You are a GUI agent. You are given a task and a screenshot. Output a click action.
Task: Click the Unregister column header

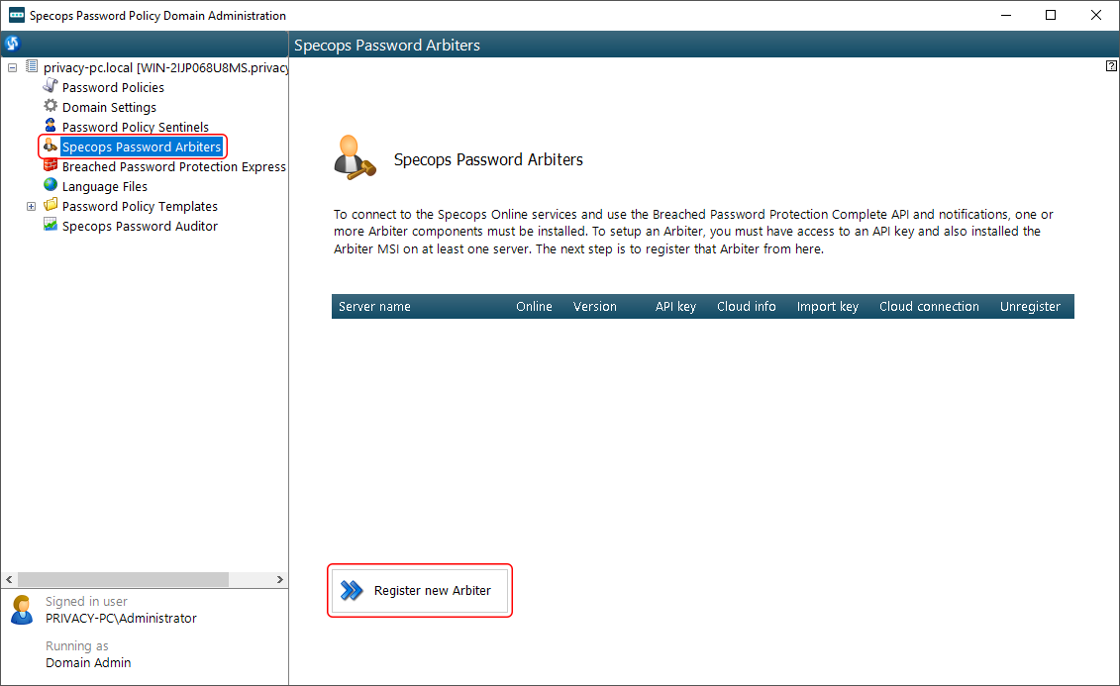tap(1030, 306)
